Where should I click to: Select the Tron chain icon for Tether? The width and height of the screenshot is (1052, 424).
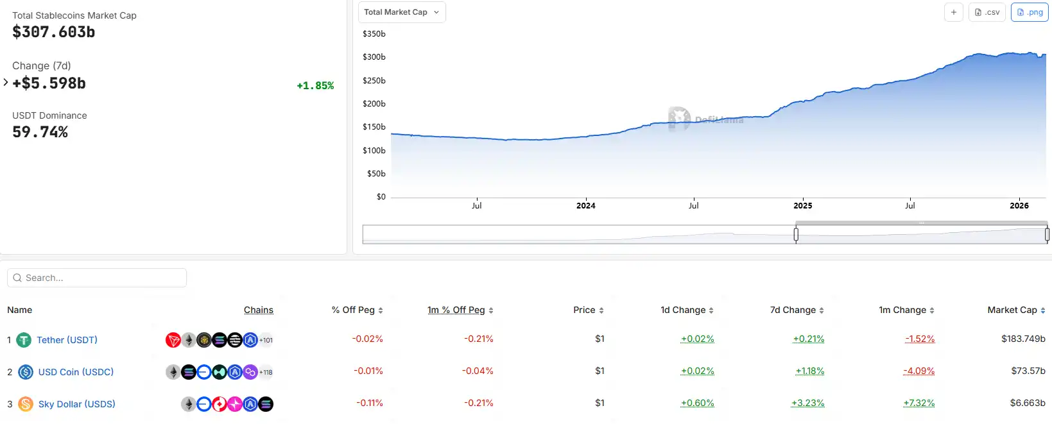point(173,340)
